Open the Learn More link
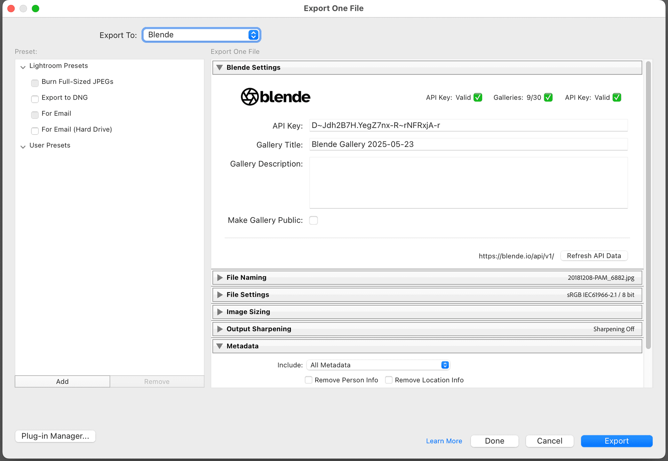The width and height of the screenshot is (668, 461). tap(444, 441)
